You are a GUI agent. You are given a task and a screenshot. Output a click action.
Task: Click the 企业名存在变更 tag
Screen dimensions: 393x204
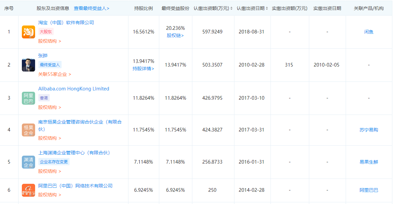point(54,162)
